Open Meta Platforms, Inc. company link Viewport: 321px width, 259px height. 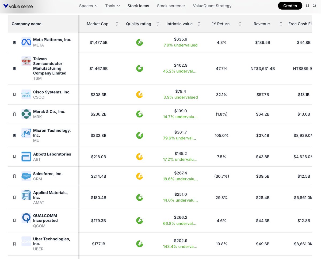(x=52, y=40)
